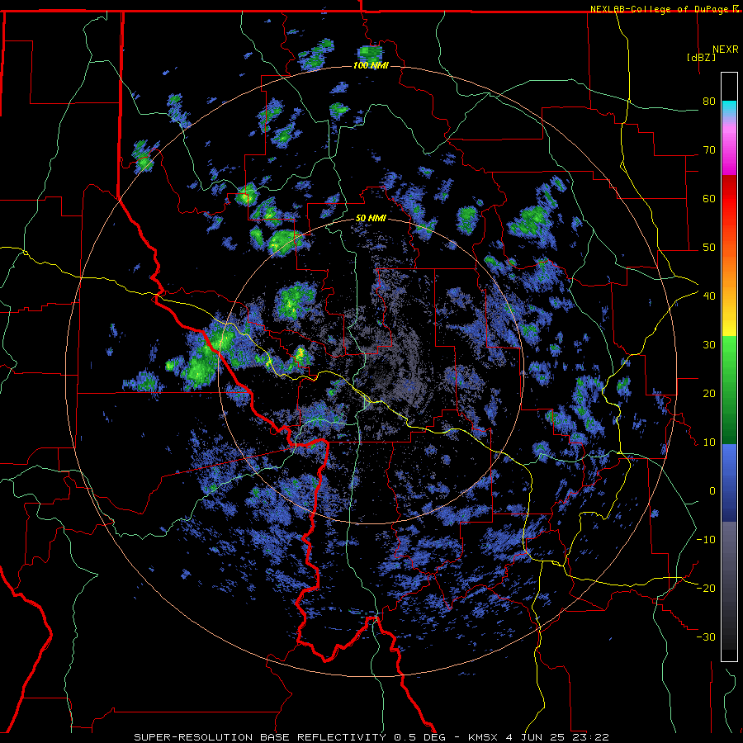Click the 60 dBZ scale value
The image size is (743, 743).
pyautogui.click(x=709, y=198)
